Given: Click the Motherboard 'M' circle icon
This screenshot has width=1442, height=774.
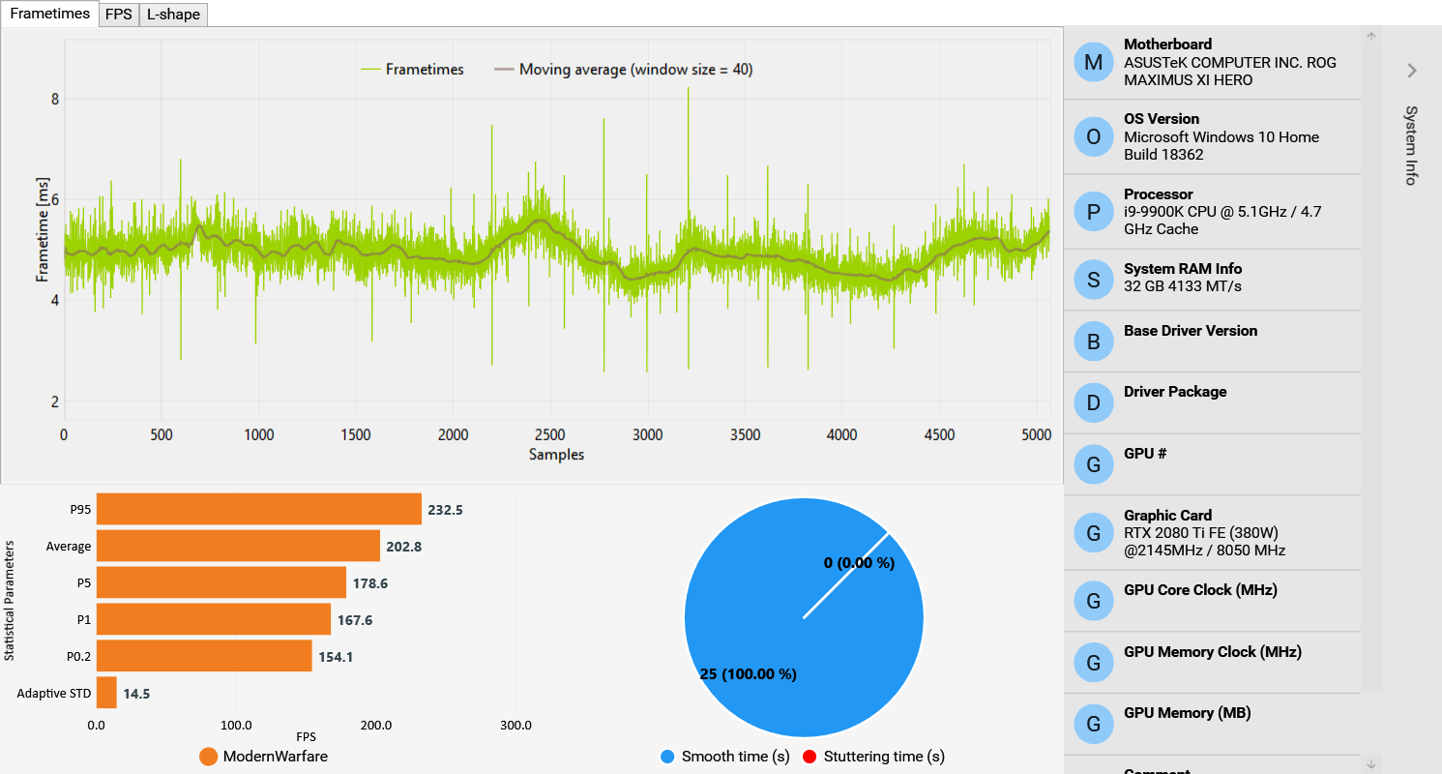Looking at the screenshot, I should point(1094,62).
